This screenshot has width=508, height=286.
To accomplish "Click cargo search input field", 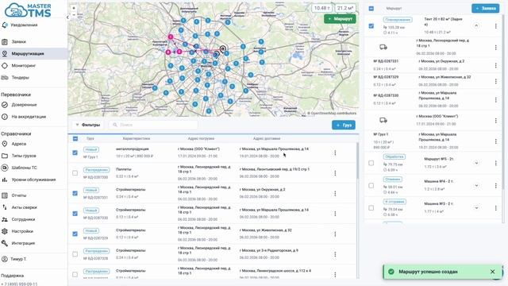I will [x=153, y=125].
